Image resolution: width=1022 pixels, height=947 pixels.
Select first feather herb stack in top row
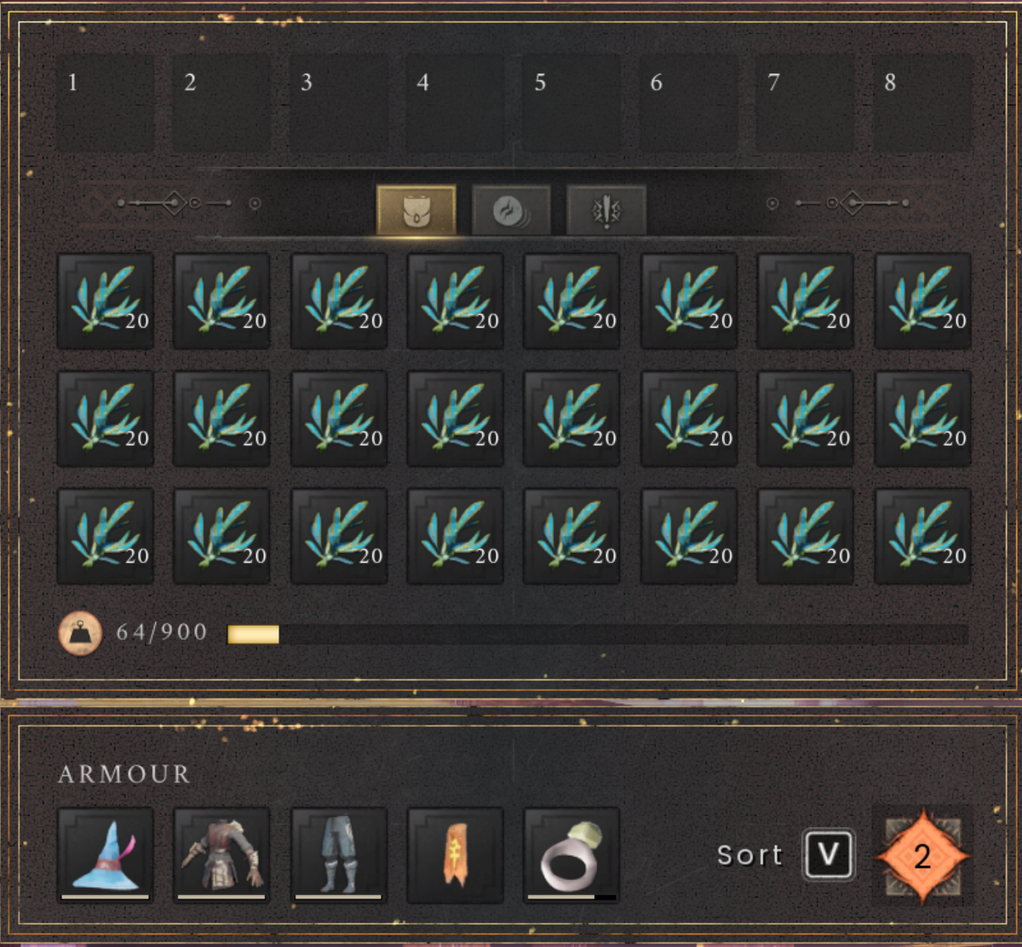[106, 301]
